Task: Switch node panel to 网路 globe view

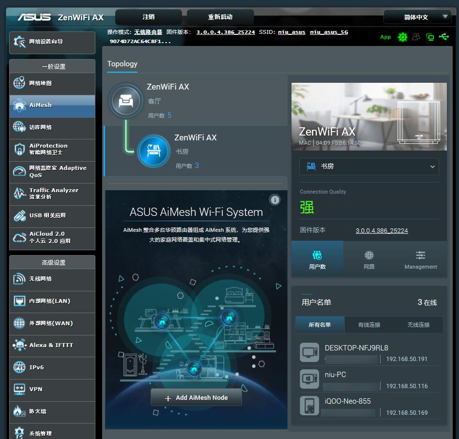Action: (x=369, y=258)
